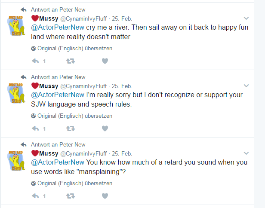The width and height of the screenshot is (265, 208).
Task: Open Mussy profile name on second tweet
Action: click(48, 86)
